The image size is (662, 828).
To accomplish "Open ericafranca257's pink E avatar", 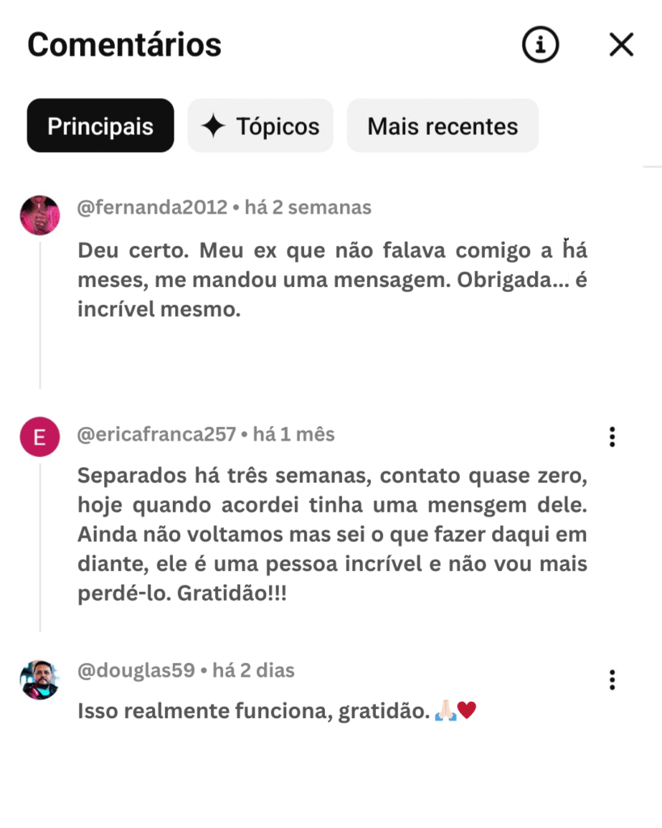I will tap(40, 437).
